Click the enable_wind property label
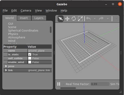 point(16,62)
